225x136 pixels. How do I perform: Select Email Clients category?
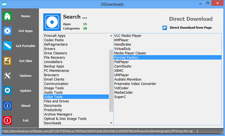pos(76,79)
